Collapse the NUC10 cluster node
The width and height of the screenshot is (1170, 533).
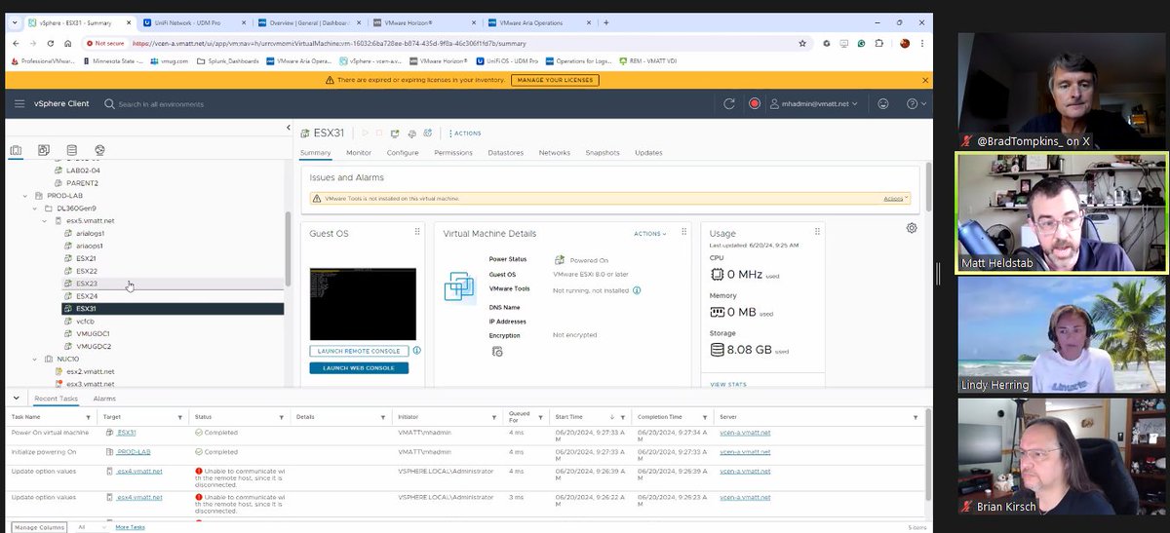tap(37, 359)
